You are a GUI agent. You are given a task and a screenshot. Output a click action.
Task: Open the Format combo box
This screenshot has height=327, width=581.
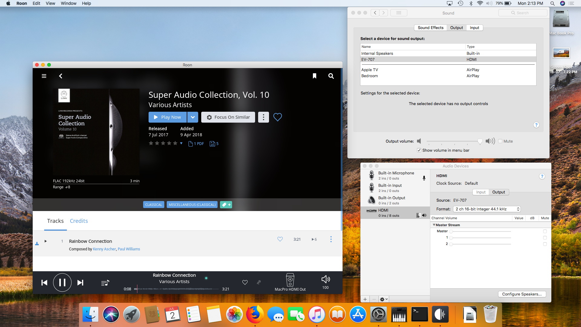tap(487, 209)
